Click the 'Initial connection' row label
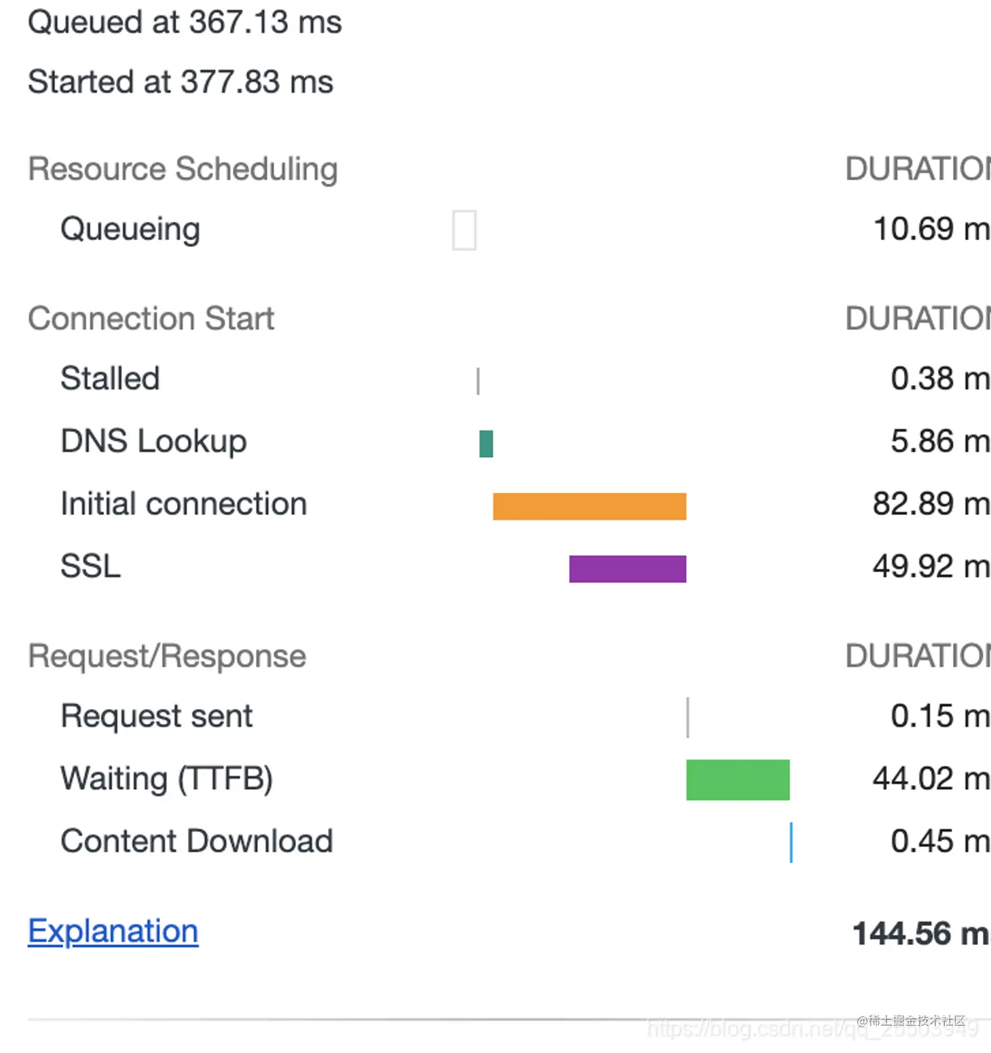Viewport: 991px width, 1053px height. [x=184, y=503]
